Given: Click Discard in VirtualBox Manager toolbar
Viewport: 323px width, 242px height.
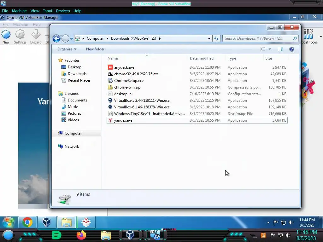Looking at the screenshot, I should (36, 37).
